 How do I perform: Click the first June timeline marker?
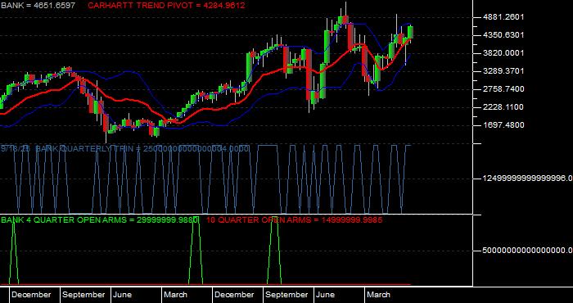122,295
